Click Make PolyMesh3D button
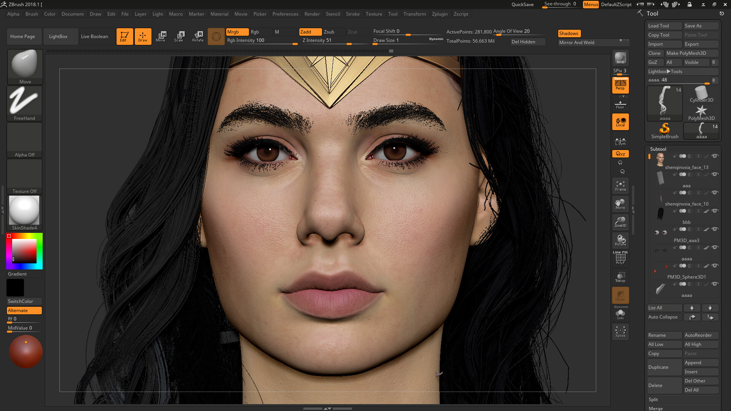 [691, 53]
